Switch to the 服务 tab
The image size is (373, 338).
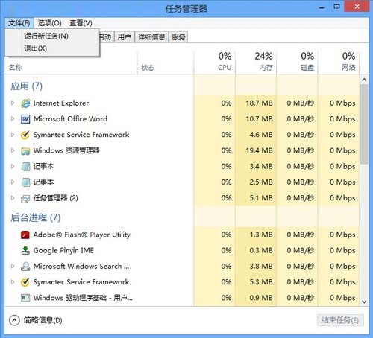click(178, 37)
